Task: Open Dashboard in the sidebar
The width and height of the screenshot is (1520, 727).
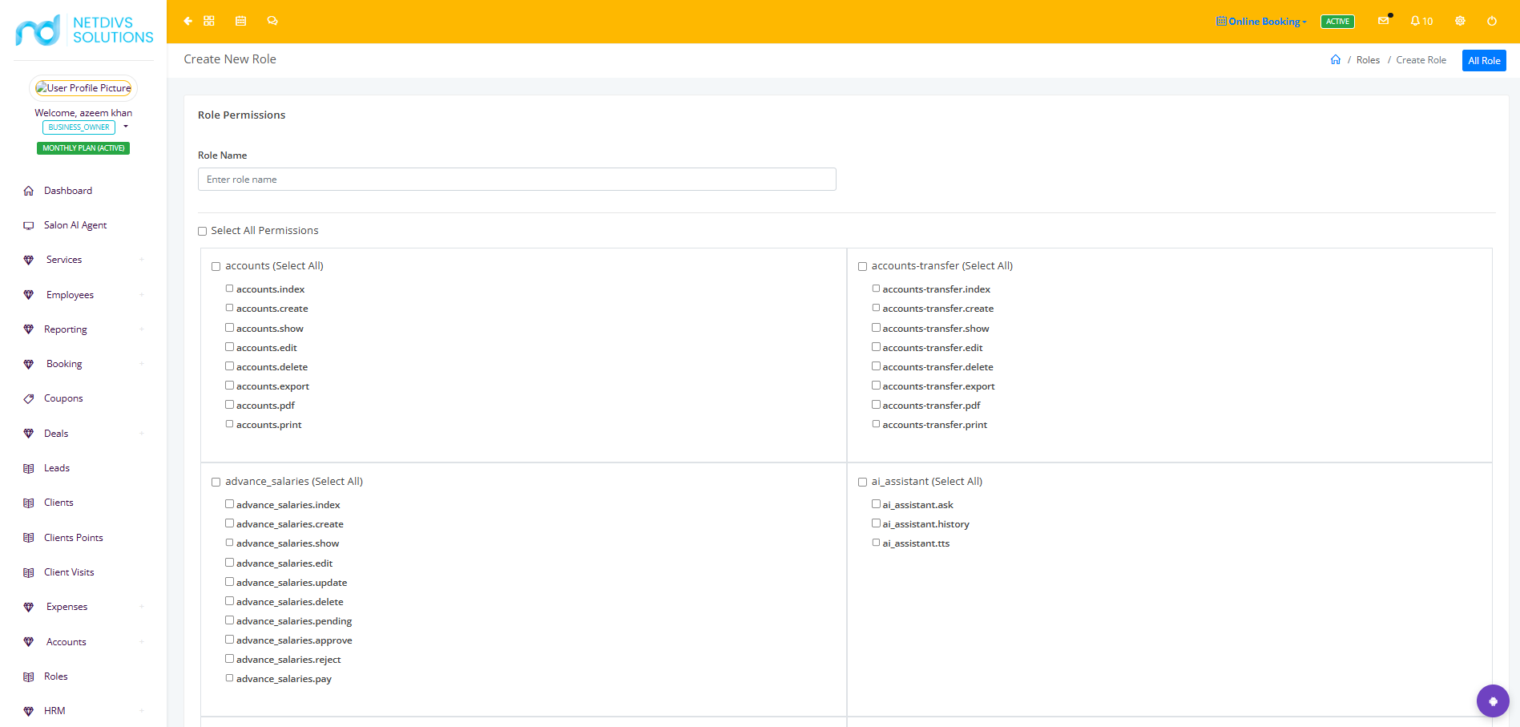Action: coord(68,191)
